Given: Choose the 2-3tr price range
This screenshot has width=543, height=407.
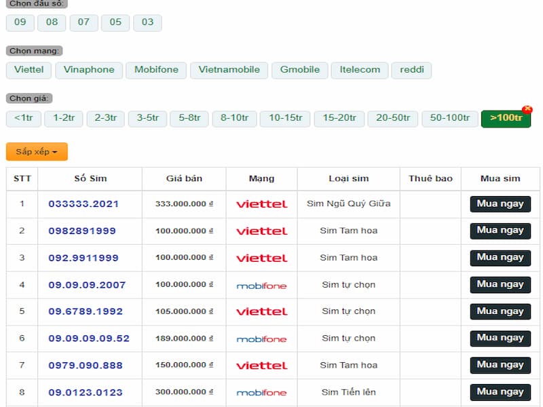Looking at the screenshot, I should click(x=106, y=119).
